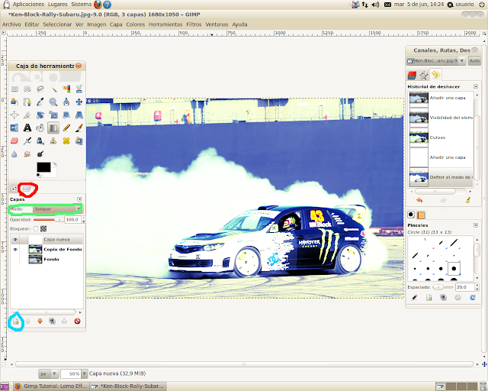Lower the layer with the down arrow
Image resolution: width=488 pixels, height=391 pixels.
click(x=40, y=322)
